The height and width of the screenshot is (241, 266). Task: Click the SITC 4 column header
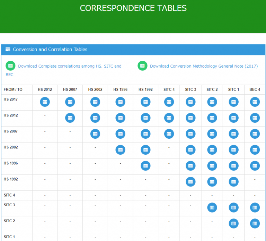point(169,89)
